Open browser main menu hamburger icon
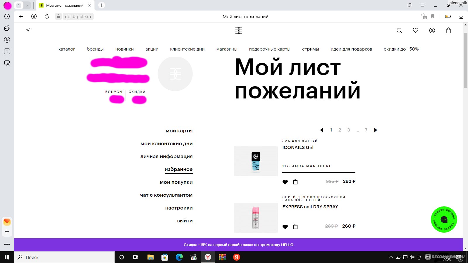 (x=422, y=5)
